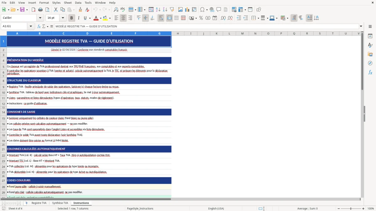The width and height of the screenshot is (376, 211).
Task: Toggle Wrap Text button
Action: pyautogui.click(x=161, y=18)
